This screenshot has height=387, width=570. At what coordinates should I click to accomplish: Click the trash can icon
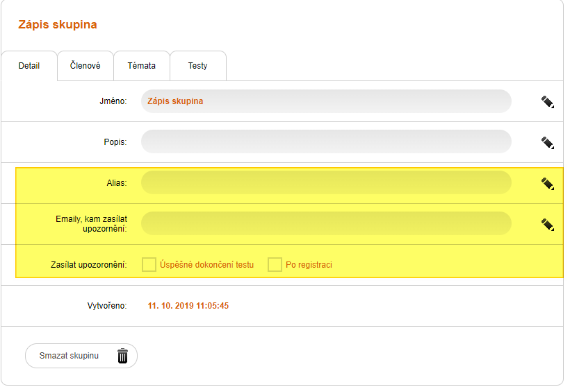click(122, 356)
